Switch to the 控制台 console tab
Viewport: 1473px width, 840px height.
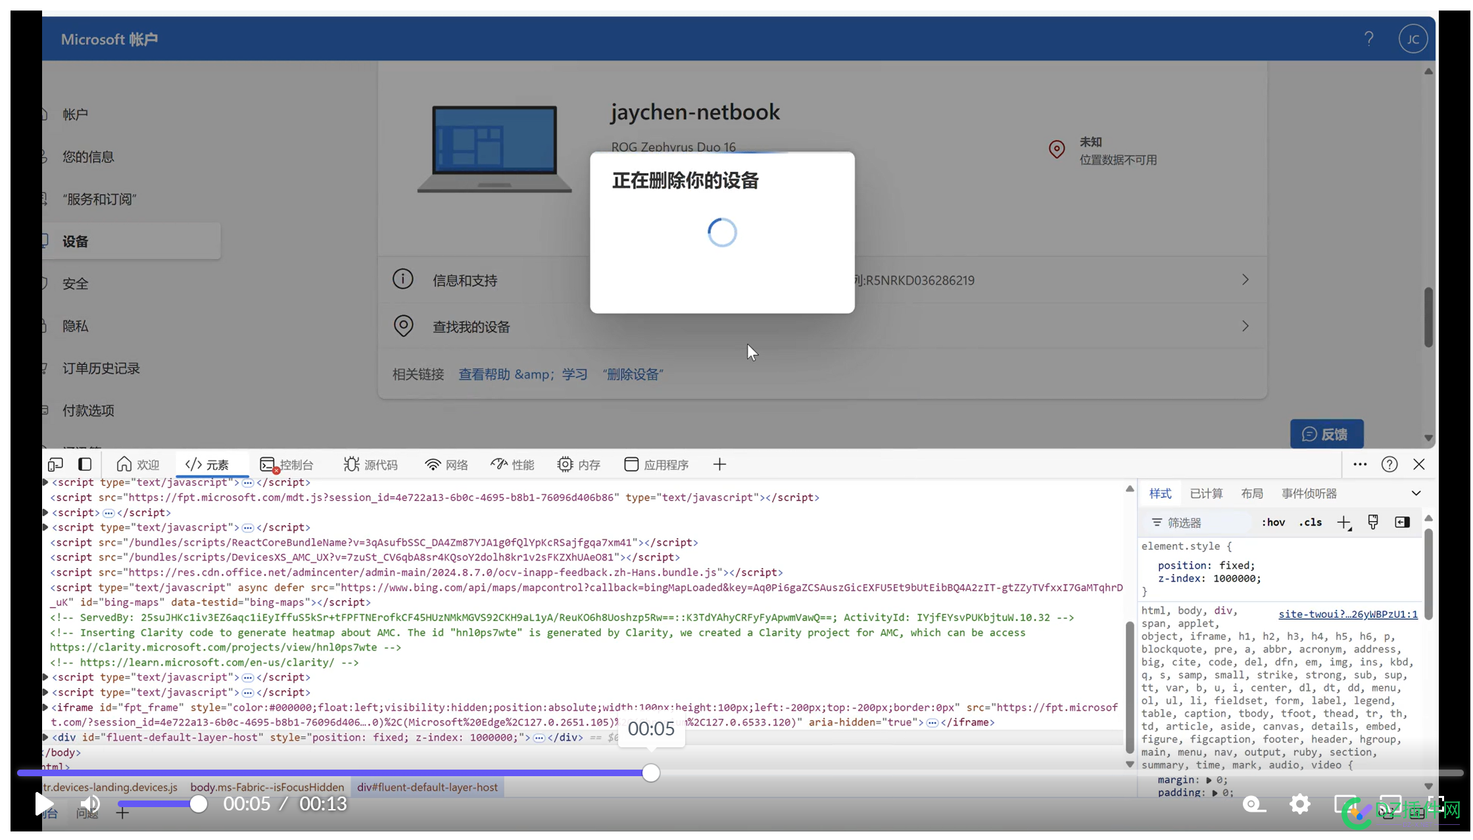pos(287,464)
